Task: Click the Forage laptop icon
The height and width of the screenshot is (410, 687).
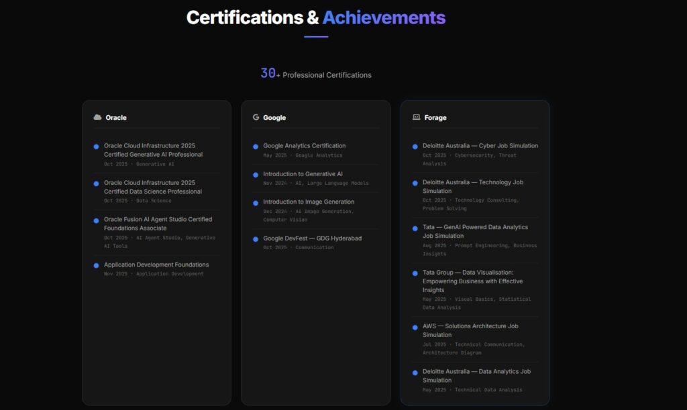Action: pos(416,117)
